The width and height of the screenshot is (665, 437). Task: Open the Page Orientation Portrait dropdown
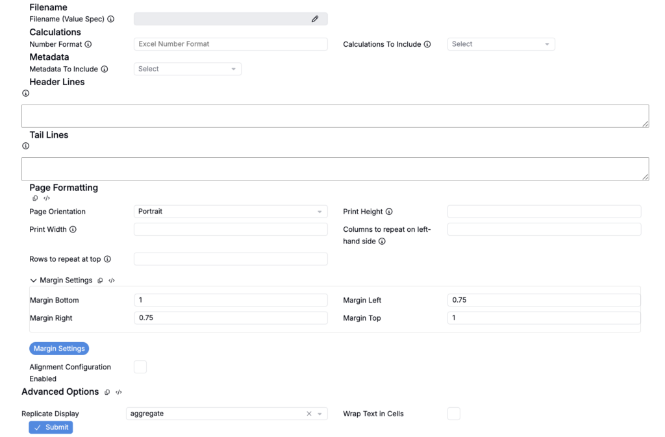click(231, 212)
